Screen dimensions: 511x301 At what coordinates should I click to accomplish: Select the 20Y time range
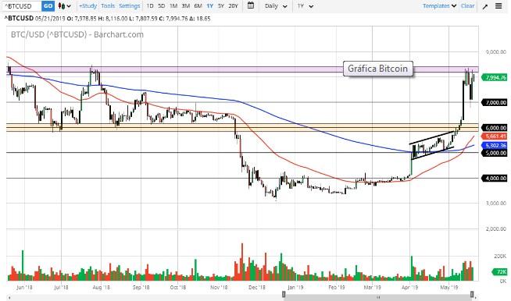click(233, 6)
